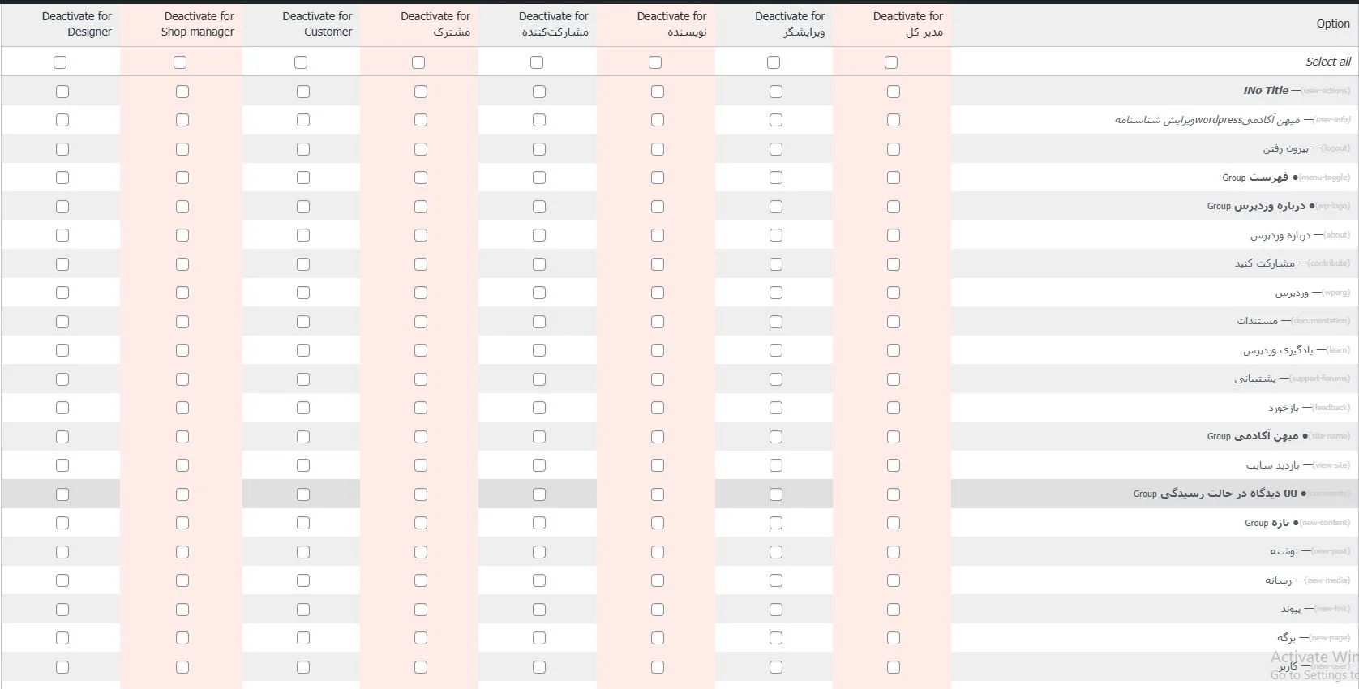Check Select all under Shop manager column

(181, 62)
